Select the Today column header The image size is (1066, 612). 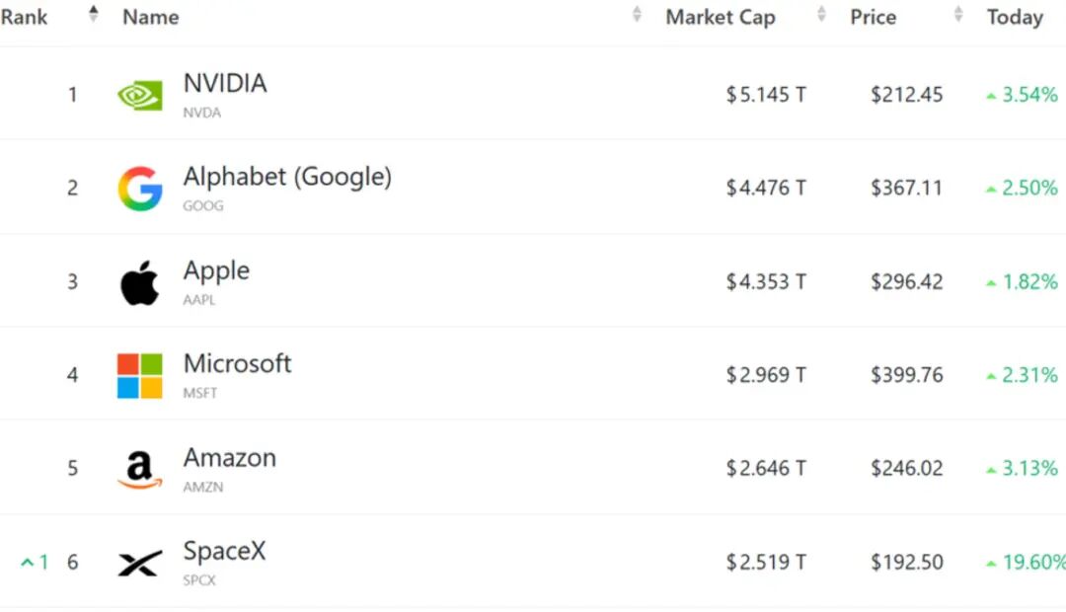(1015, 17)
